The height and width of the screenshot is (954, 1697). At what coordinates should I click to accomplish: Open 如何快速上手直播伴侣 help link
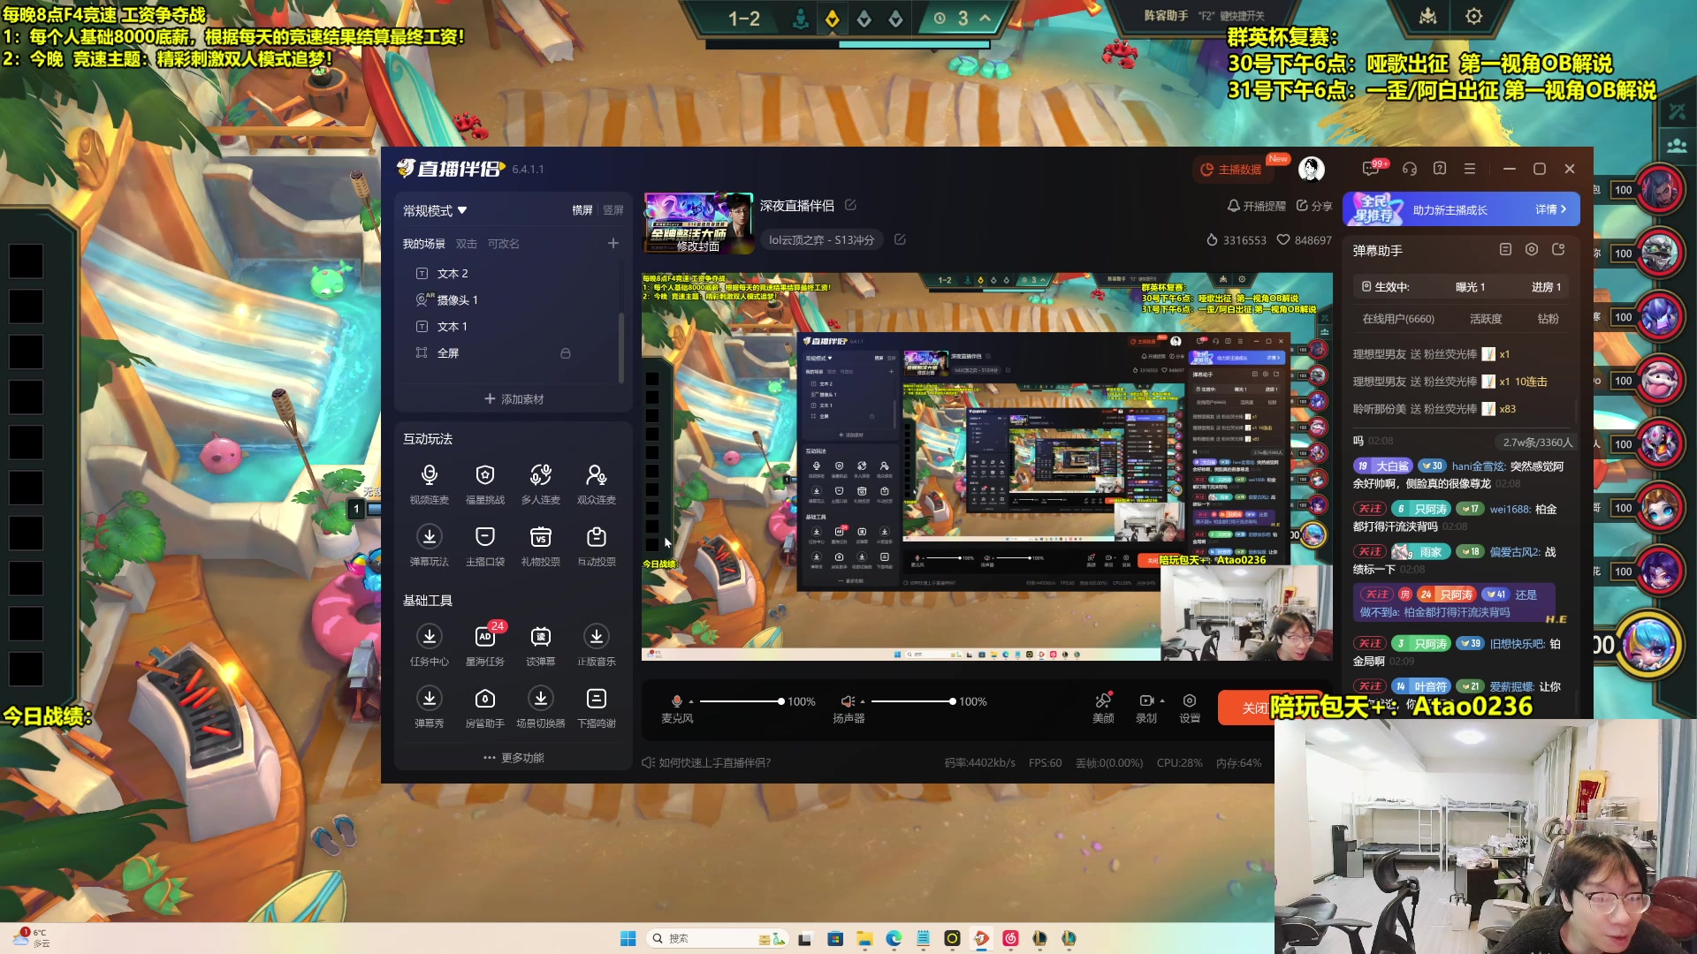pyautogui.click(x=706, y=762)
